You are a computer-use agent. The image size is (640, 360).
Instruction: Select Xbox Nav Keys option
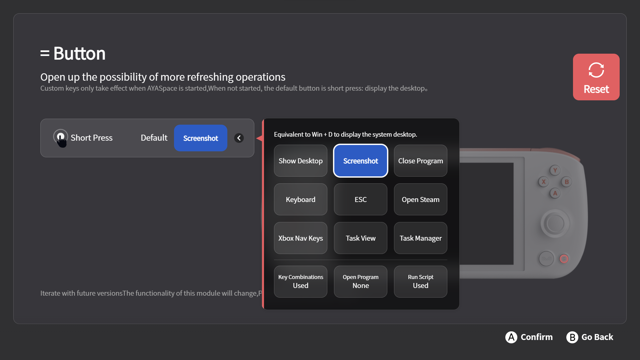click(300, 238)
